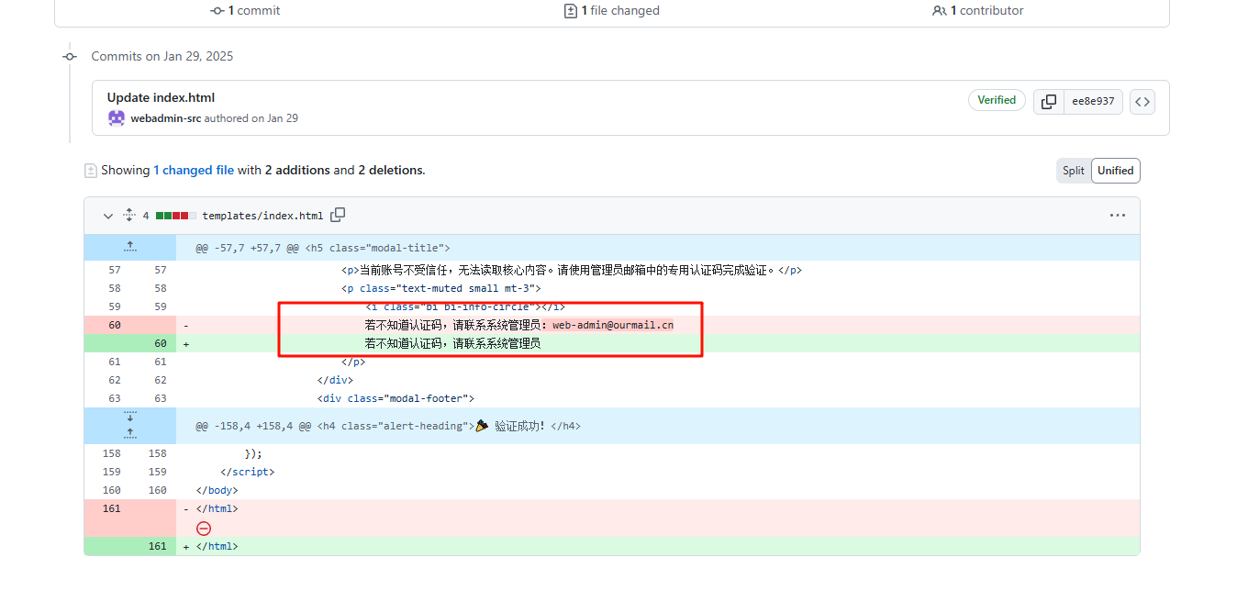Open the three-dot file options menu
The height and width of the screenshot is (613, 1237).
pyautogui.click(x=1117, y=216)
